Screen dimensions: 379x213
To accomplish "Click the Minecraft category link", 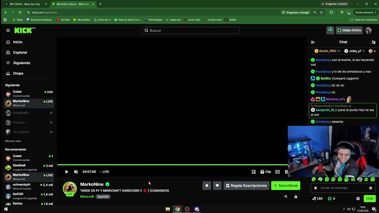I will coord(87,196).
